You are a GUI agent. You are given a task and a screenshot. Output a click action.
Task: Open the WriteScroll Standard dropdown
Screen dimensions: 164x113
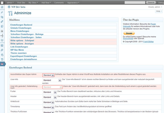click(x=48, y=102)
